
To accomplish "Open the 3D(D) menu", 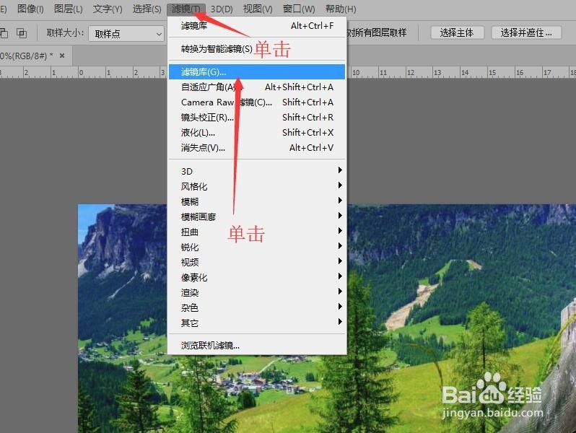I will (x=222, y=9).
